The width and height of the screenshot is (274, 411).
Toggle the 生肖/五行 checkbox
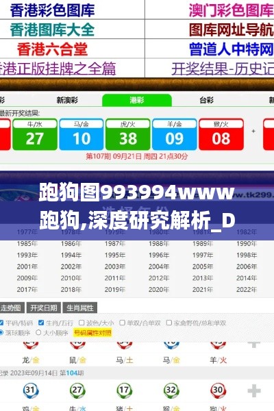pyautogui.click(x=41, y=323)
